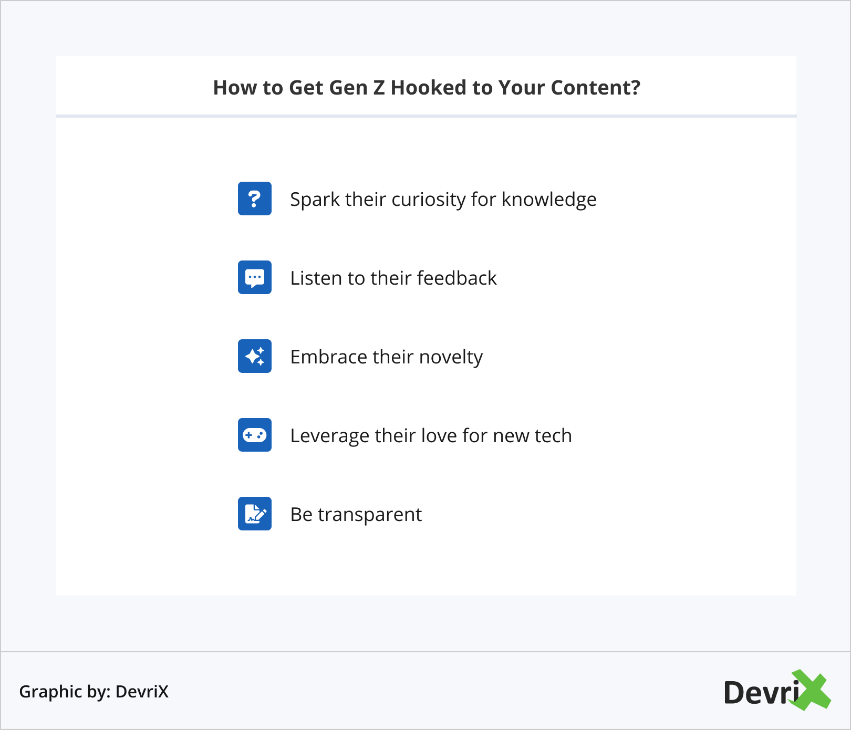Select 'Embrace their novelty' text
The width and height of the screenshot is (851, 730).
point(387,357)
